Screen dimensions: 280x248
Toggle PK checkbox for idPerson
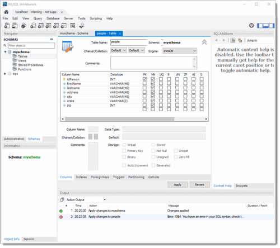[x=144, y=79]
